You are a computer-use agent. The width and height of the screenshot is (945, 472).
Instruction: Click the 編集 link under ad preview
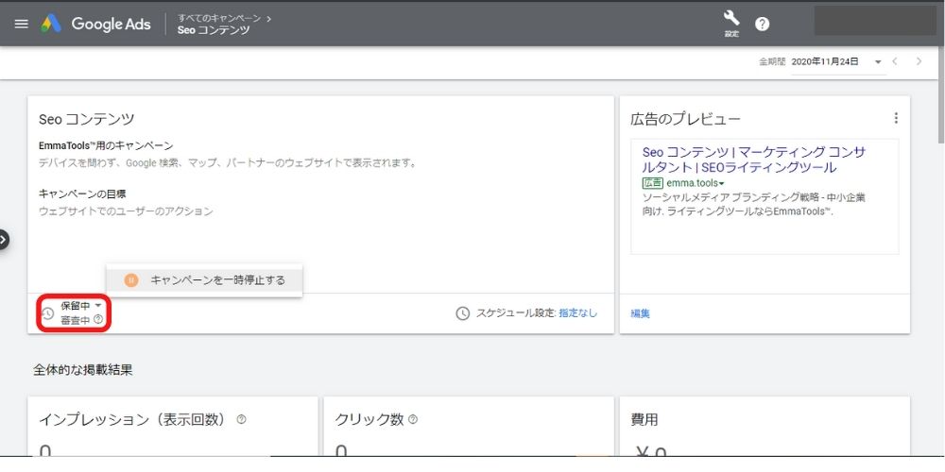640,313
